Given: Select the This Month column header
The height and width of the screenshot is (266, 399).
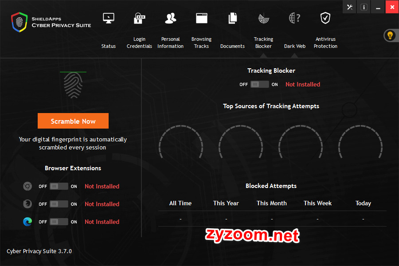Looking at the screenshot, I should 272,203.
